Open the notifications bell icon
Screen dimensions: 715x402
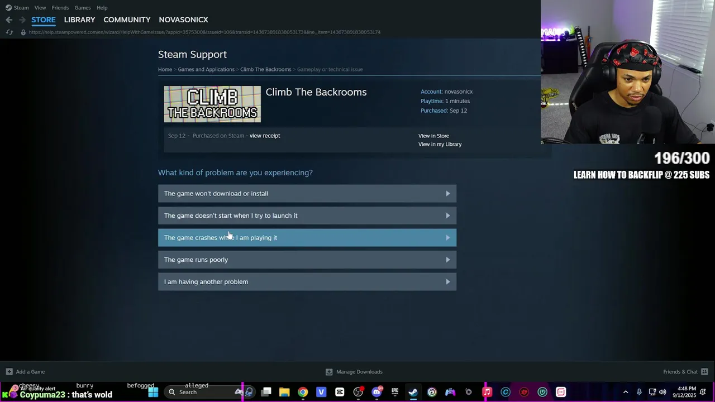(703, 392)
